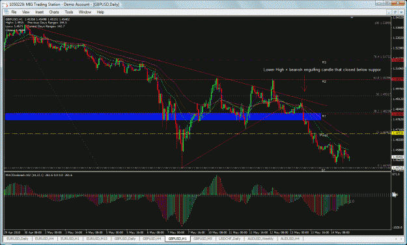Switch to the EURUSD,H4 chart tab

coord(45,239)
